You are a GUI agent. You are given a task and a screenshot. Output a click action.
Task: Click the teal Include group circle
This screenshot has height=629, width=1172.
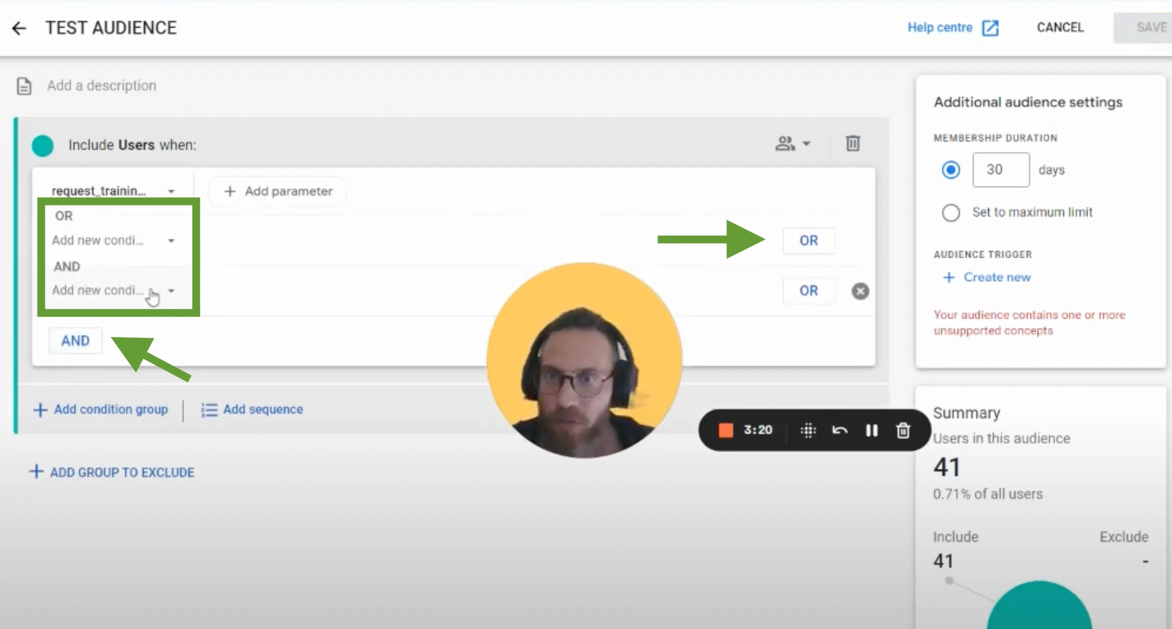[43, 146]
